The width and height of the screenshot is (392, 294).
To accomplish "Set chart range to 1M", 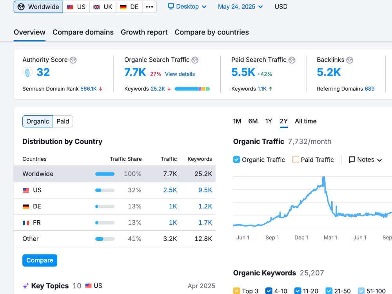I will (x=237, y=121).
